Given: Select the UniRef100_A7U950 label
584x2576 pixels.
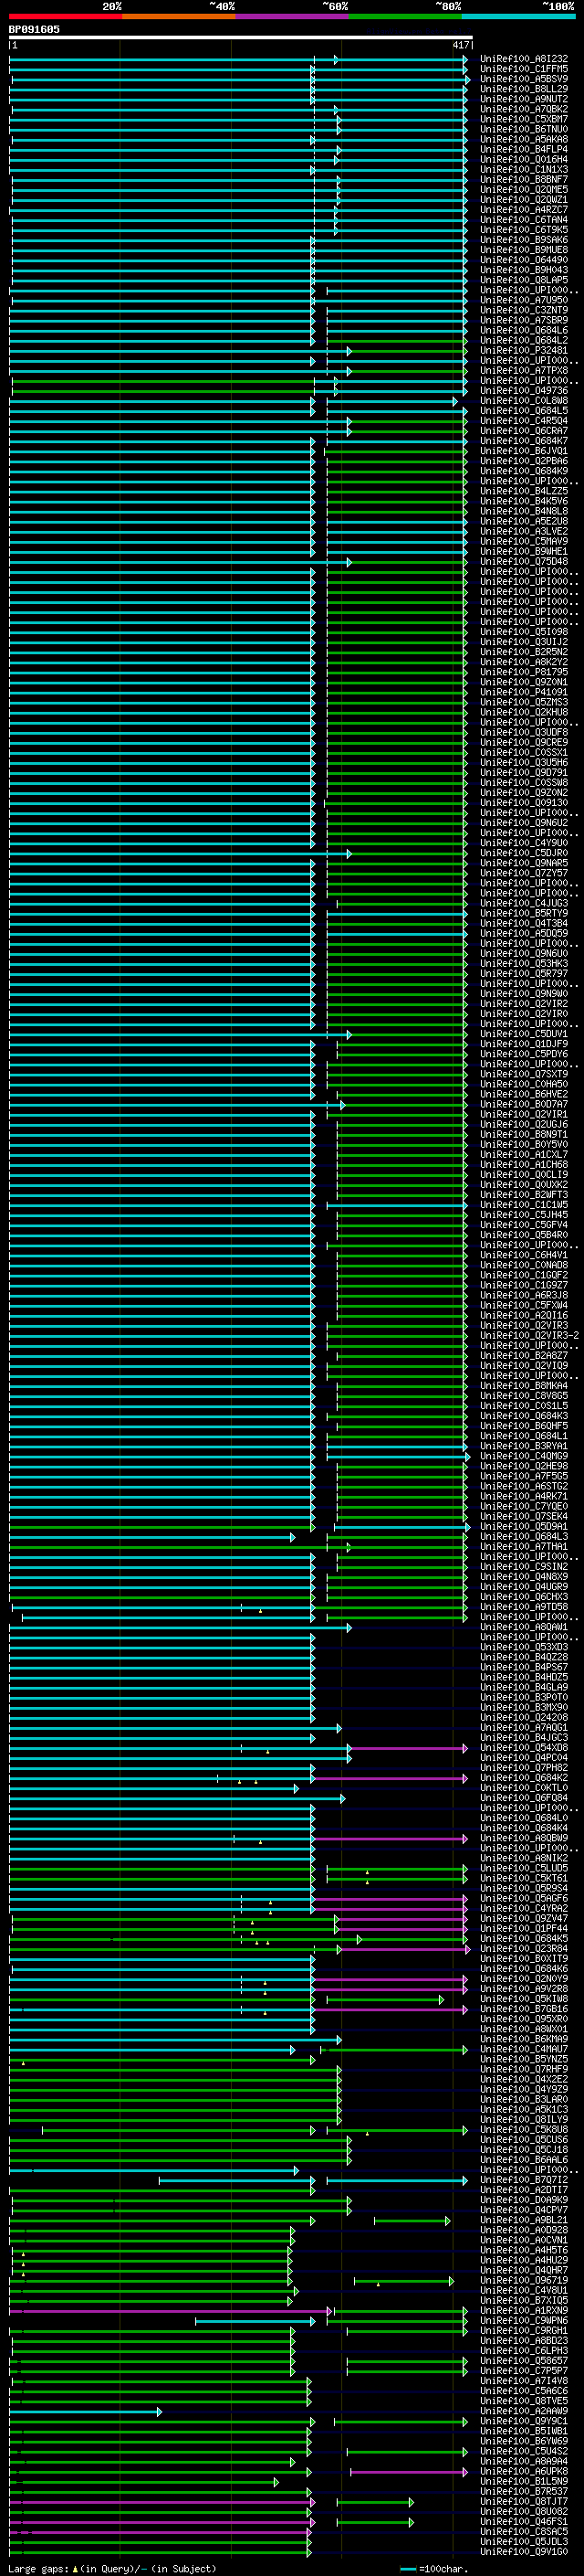Looking at the screenshot, I should 524,300.
